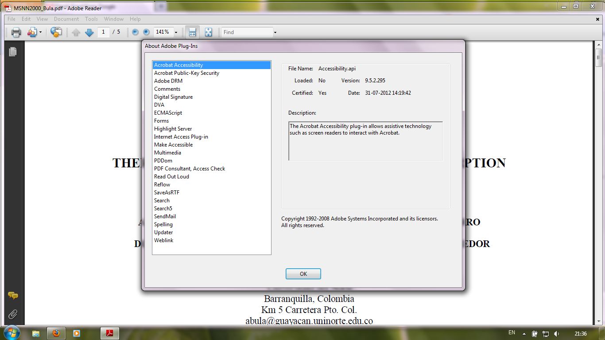Open the Find options dropdown arrow
The width and height of the screenshot is (605, 340).
[x=275, y=32]
